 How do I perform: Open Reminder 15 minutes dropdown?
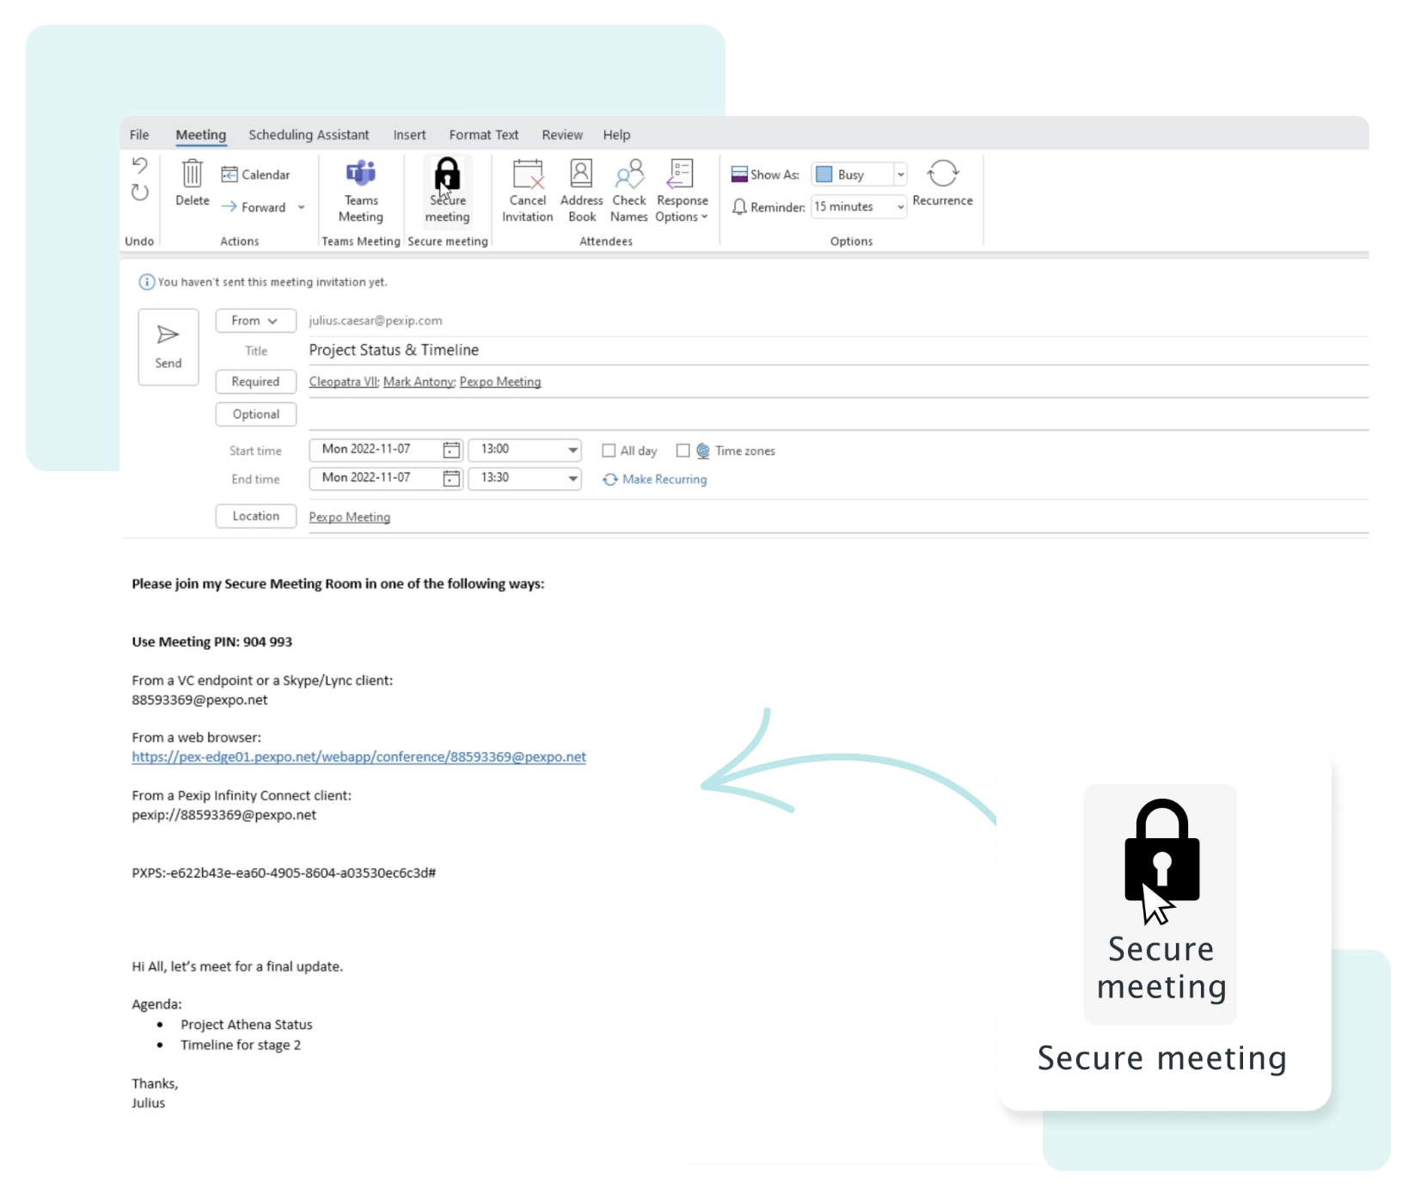point(900,207)
